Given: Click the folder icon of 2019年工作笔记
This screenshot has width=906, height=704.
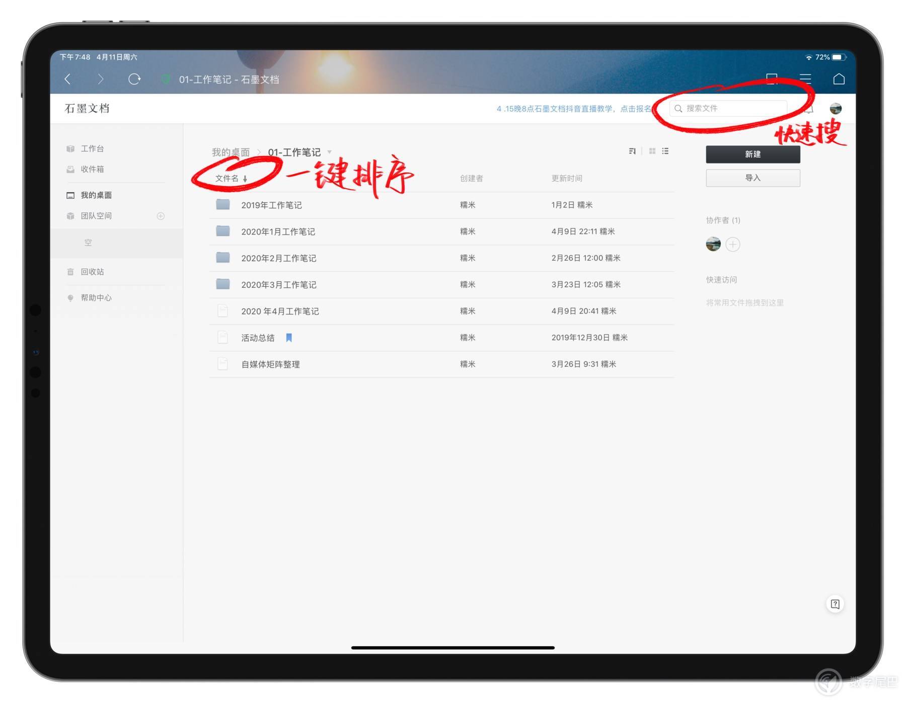Looking at the screenshot, I should tap(223, 204).
